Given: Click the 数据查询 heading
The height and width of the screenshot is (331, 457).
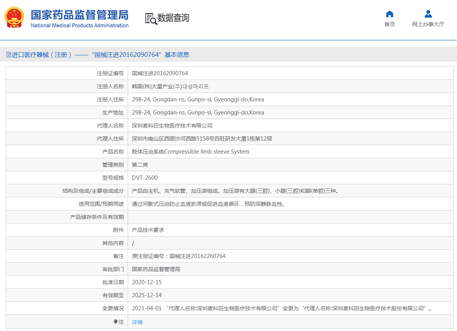Looking at the screenshot, I should [173, 18].
